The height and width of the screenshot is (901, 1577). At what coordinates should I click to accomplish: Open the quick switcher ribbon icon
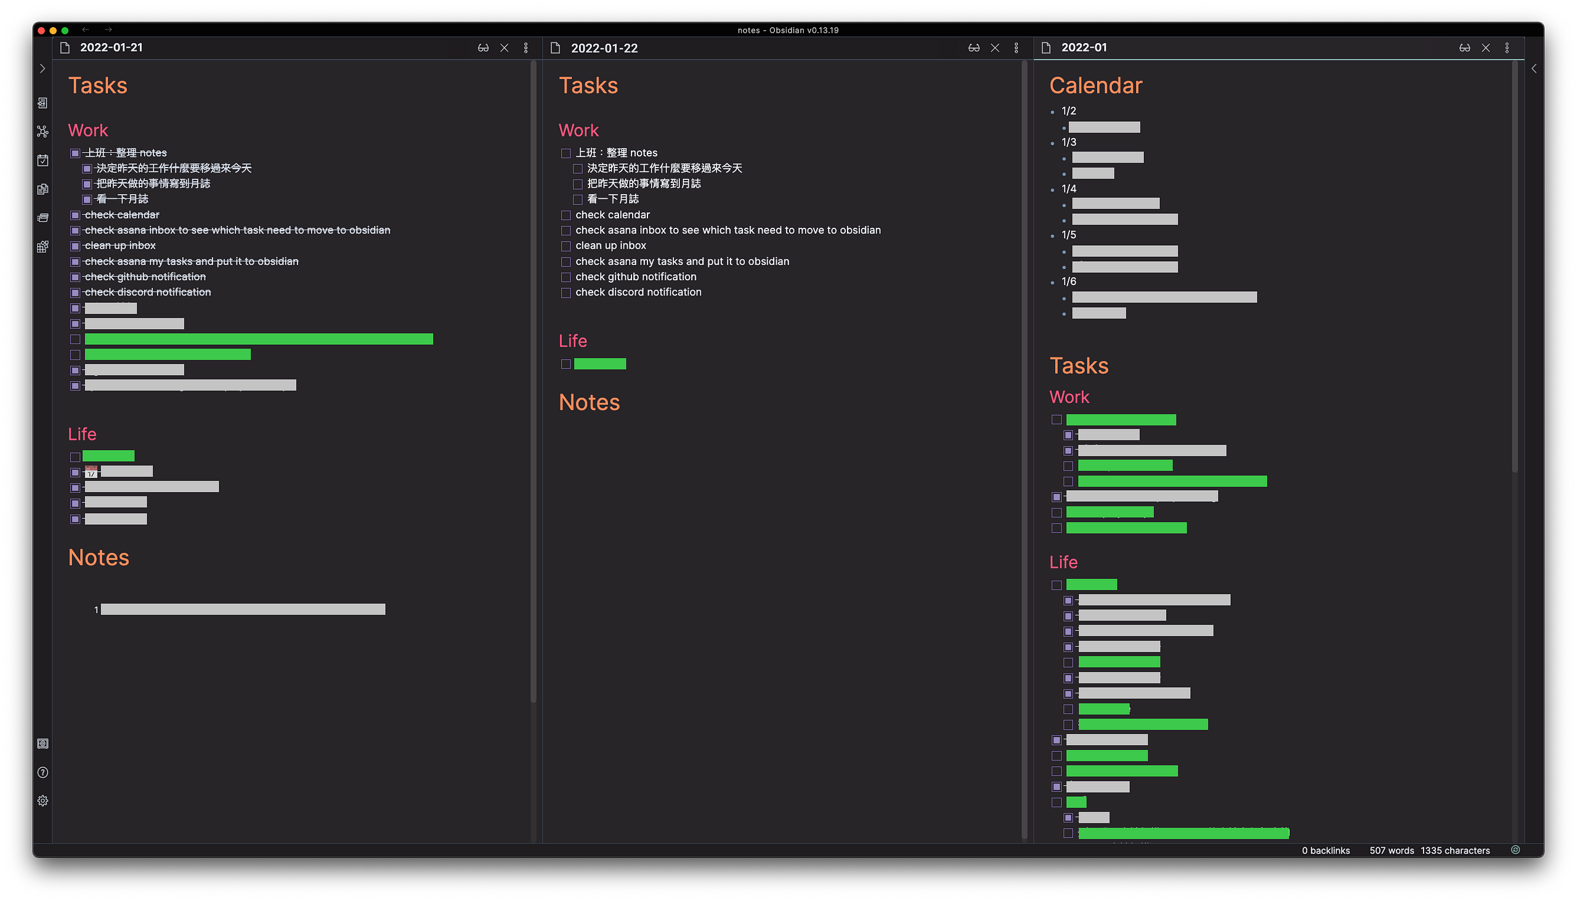42,103
